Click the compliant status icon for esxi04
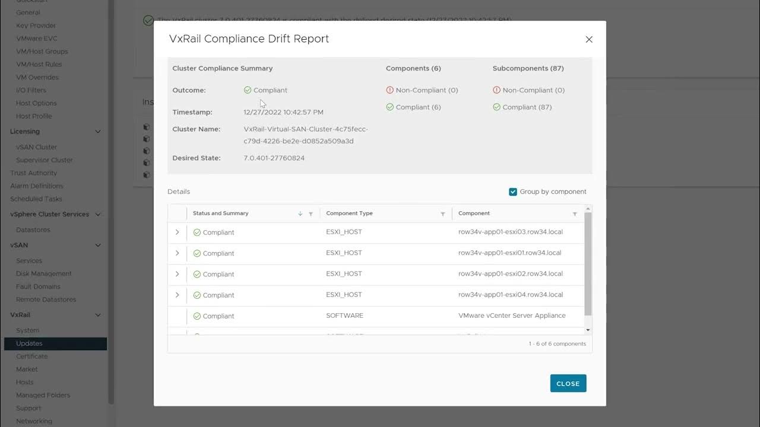The height and width of the screenshot is (427, 760). (x=197, y=295)
